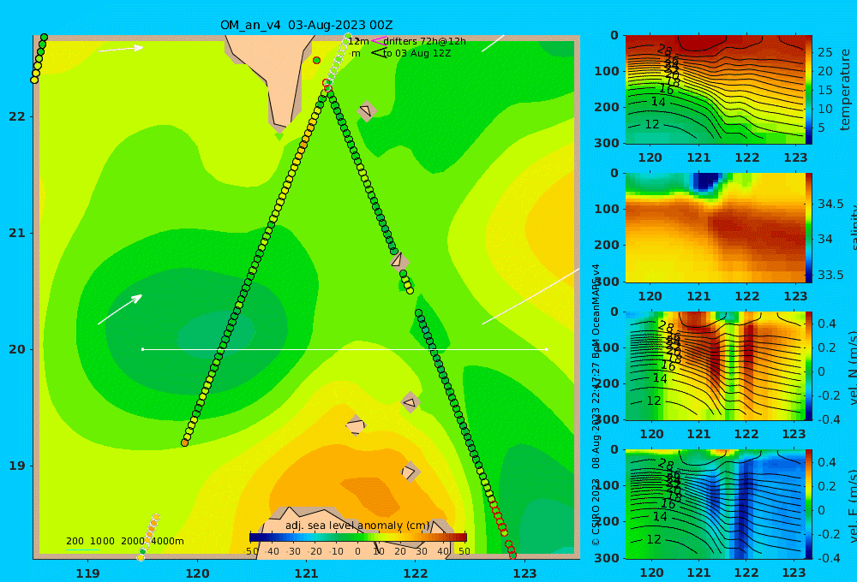Click the magenta drifter arrow legend symbol

(378, 41)
